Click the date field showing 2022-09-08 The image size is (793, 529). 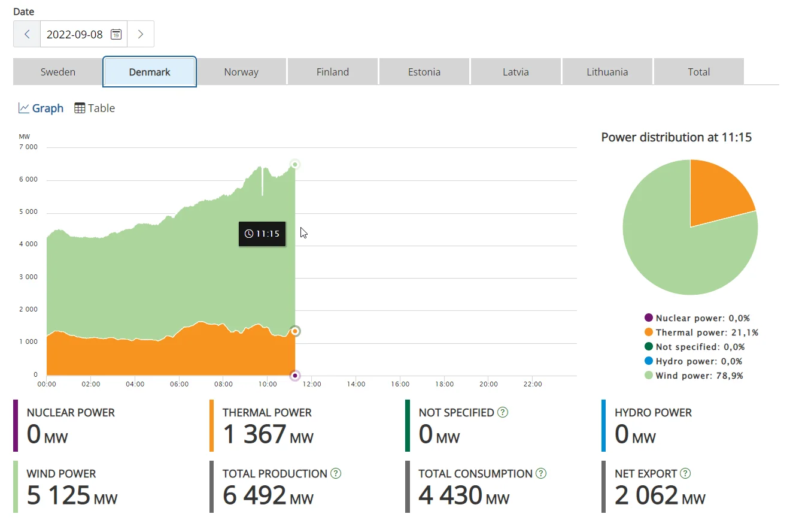coord(75,34)
